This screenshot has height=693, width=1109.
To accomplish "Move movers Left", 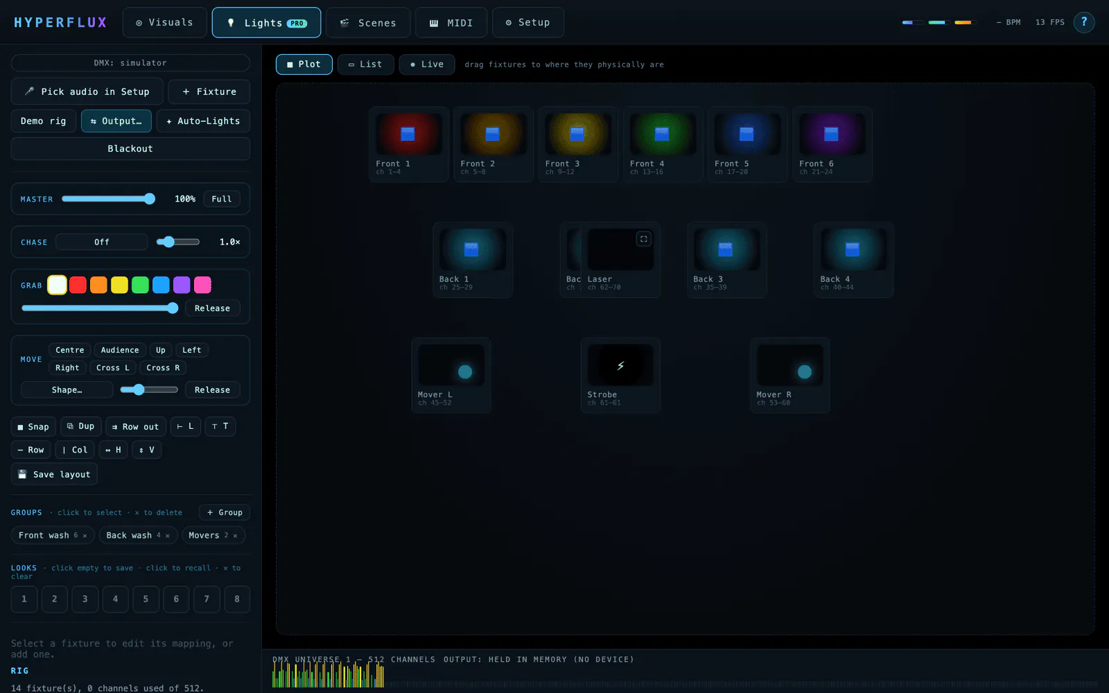I will click(x=192, y=350).
